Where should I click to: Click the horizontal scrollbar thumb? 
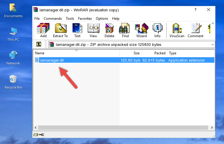coord(123,128)
